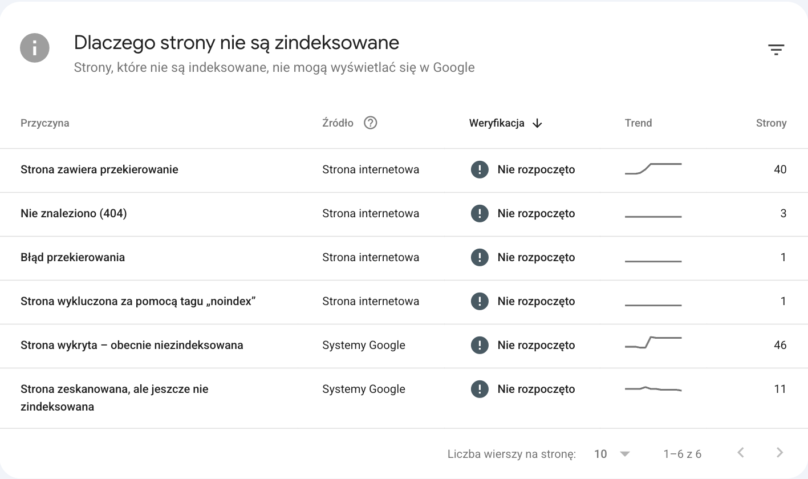Click the page count 46
The image size is (808, 479).
click(x=780, y=345)
